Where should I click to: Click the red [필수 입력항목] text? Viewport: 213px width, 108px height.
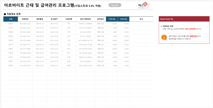(191, 29)
